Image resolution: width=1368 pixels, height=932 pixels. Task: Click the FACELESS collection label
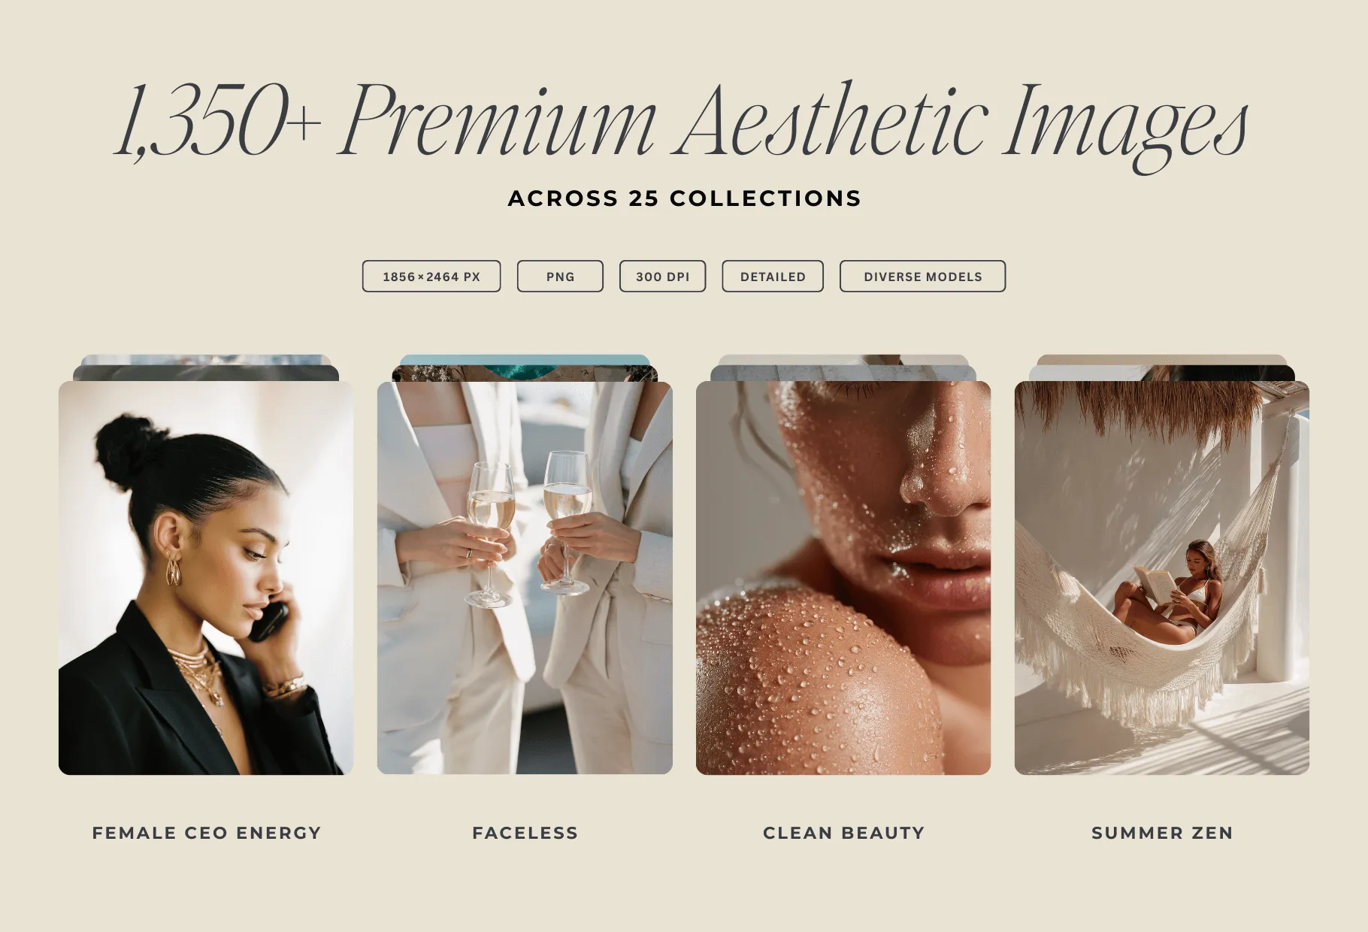(x=525, y=833)
